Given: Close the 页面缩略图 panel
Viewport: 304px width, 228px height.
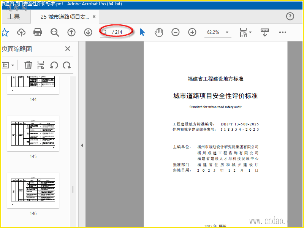Looking at the screenshot, I should pos(68,49).
